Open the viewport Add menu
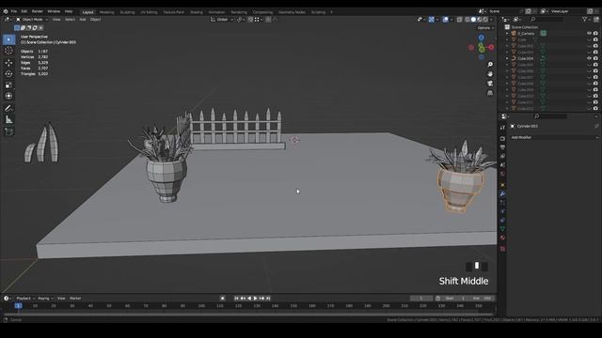This screenshot has height=338, width=602. 83,19
